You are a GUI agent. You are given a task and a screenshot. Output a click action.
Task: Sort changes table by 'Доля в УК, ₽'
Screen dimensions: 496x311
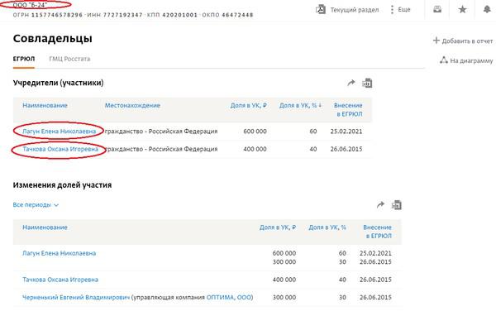pos(278,227)
